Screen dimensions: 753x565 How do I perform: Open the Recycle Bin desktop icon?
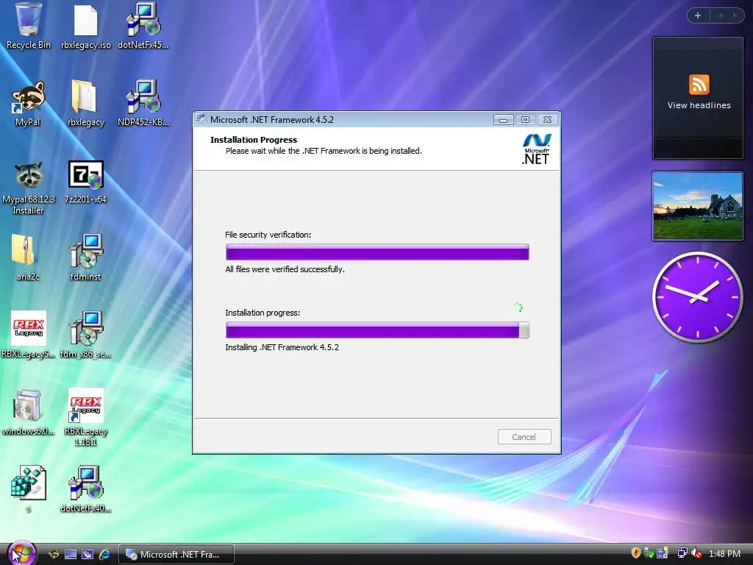pyautogui.click(x=29, y=26)
